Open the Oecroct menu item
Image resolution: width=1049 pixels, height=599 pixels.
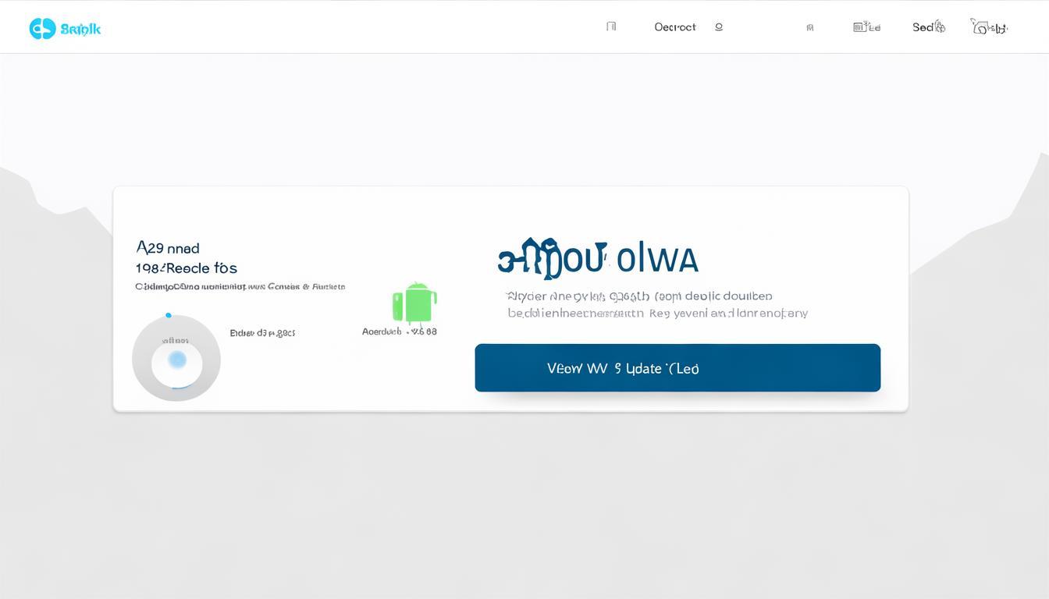pos(675,27)
